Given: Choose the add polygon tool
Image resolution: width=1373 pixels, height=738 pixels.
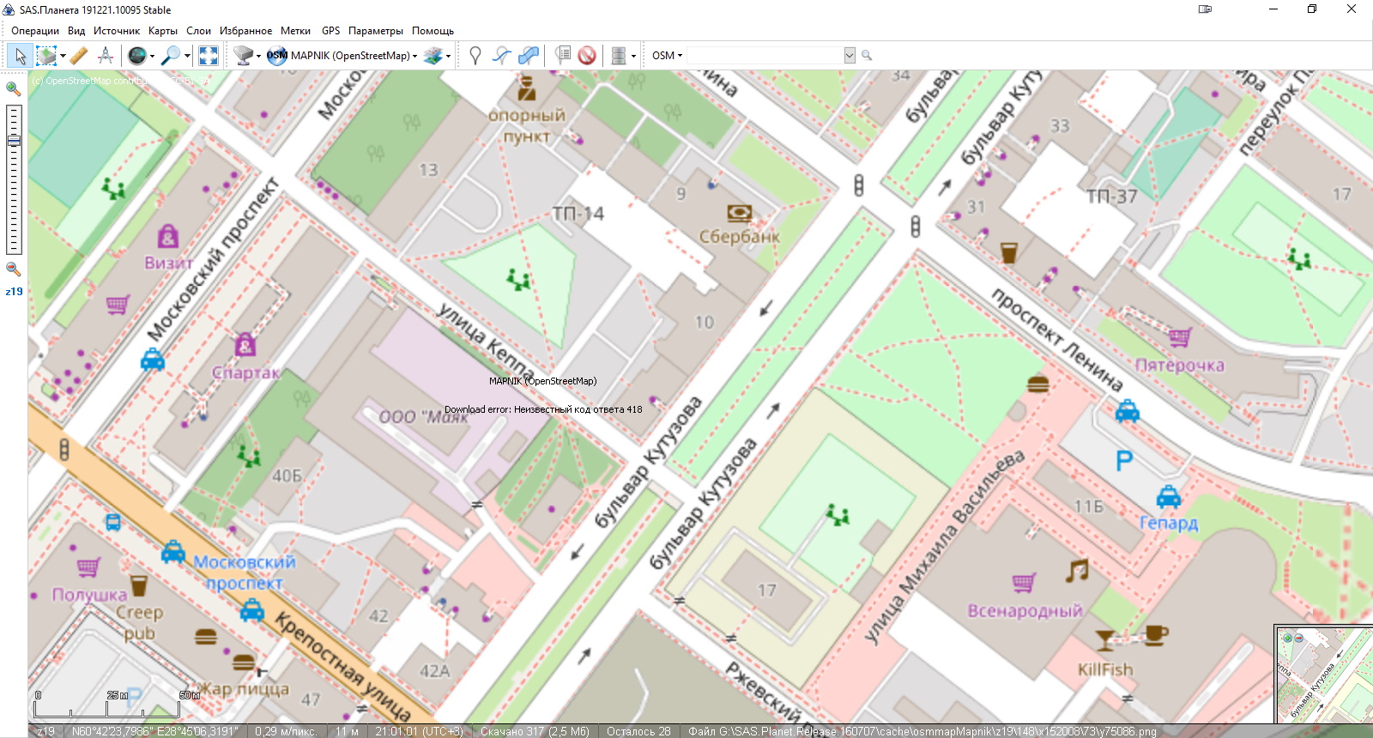Looking at the screenshot, I should [x=529, y=56].
